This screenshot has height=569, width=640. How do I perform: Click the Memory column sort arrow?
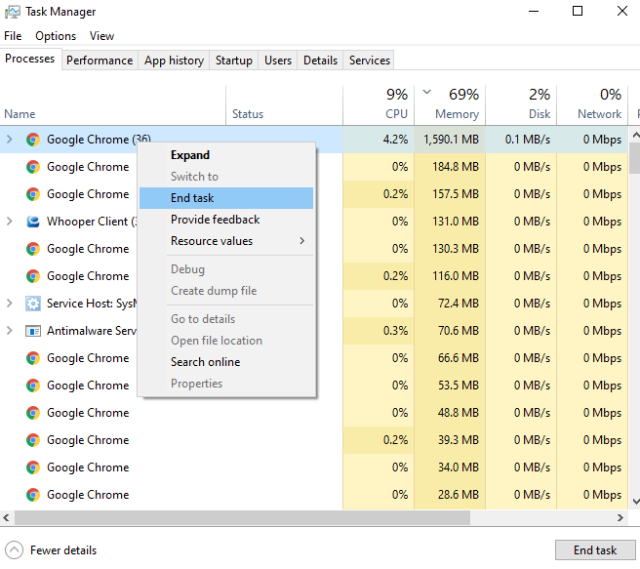427,92
